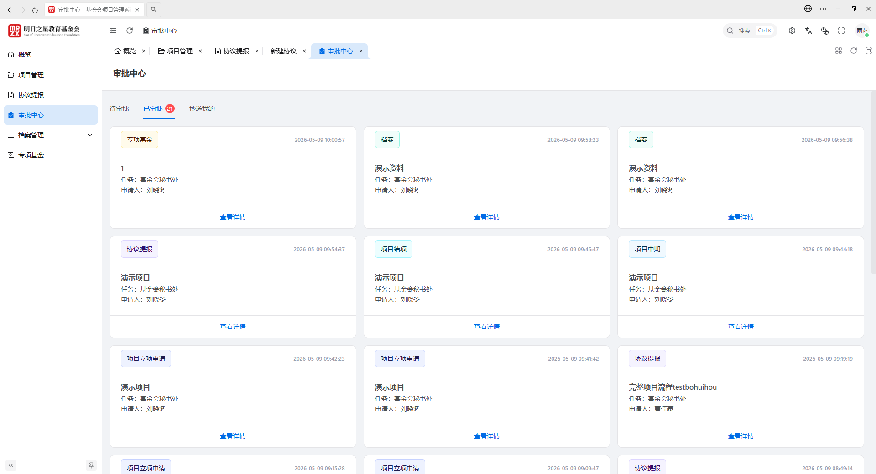Switch to the 抄送我的 tab
Viewport: 876px width, 474px height.
pyautogui.click(x=202, y=109)
